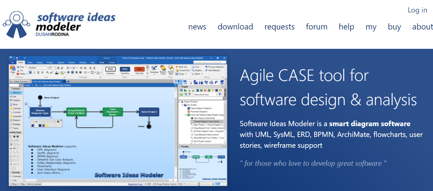The width and height of the screenshot is (433, 191).
Task: Toggle Italic formatting in the ribbon
Action: [x=34, y=72]
